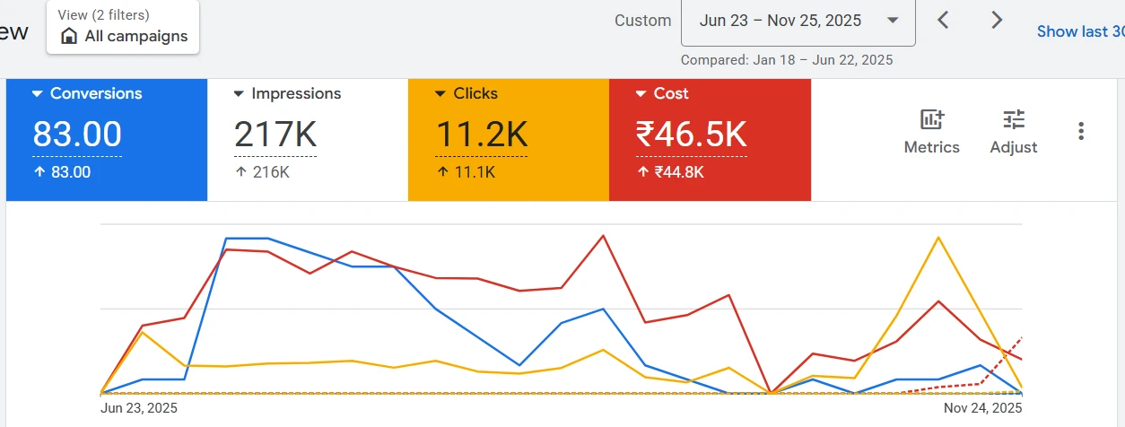Expand the Cost metric dropdown arrow
Viewport: 1125px width, 427px height.
click(641, 93)
